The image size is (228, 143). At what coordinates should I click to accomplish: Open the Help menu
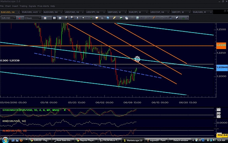pyautogui.click(x=53, y=6)
